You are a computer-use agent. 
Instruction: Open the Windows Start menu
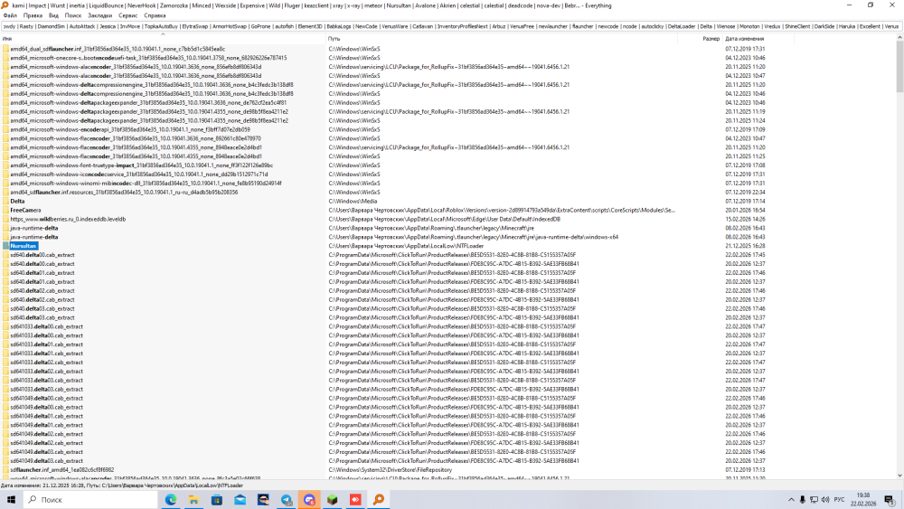(x=11, y=500)
